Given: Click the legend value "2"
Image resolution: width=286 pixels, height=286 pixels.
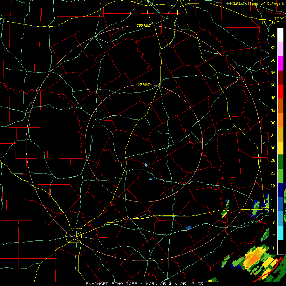Looking at the screenshot, I should tap(274, 236).
